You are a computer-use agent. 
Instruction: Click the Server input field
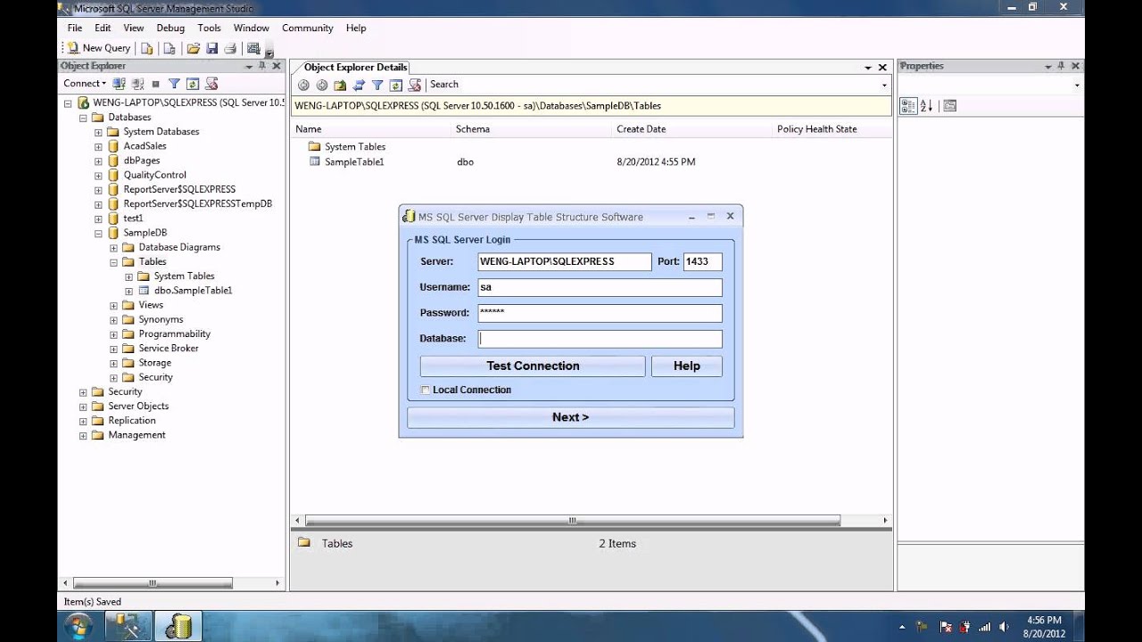[565, 261]
